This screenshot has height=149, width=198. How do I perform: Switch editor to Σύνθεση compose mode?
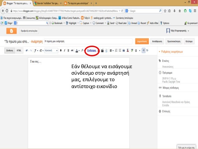point(9,50)
